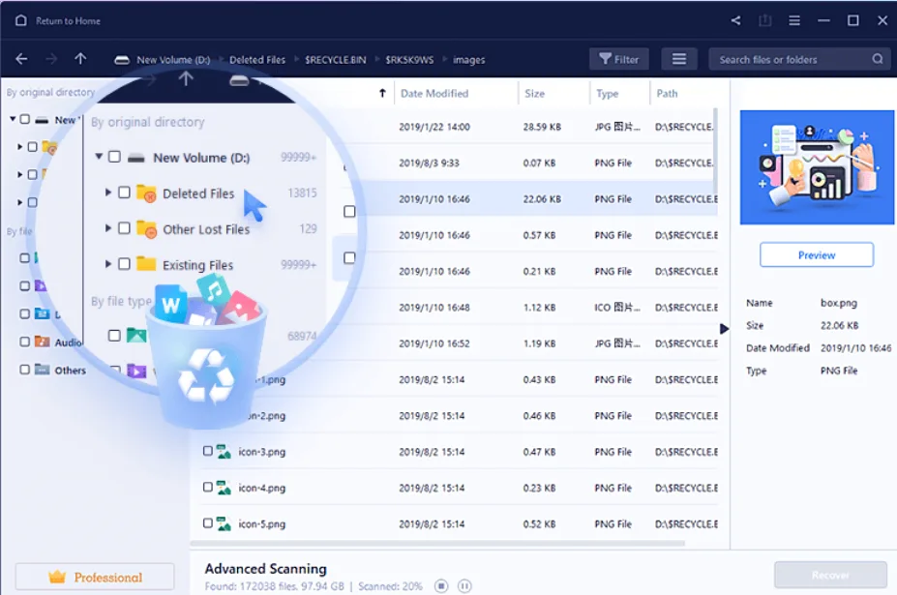Screen dimensions: 897x595
Task: Click the home icon beside Return to Home
Action: coord(19,19)
